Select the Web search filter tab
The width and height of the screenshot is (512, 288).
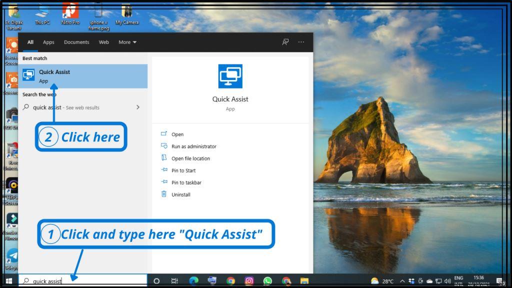pyautogui.click(x=104, y=42)
